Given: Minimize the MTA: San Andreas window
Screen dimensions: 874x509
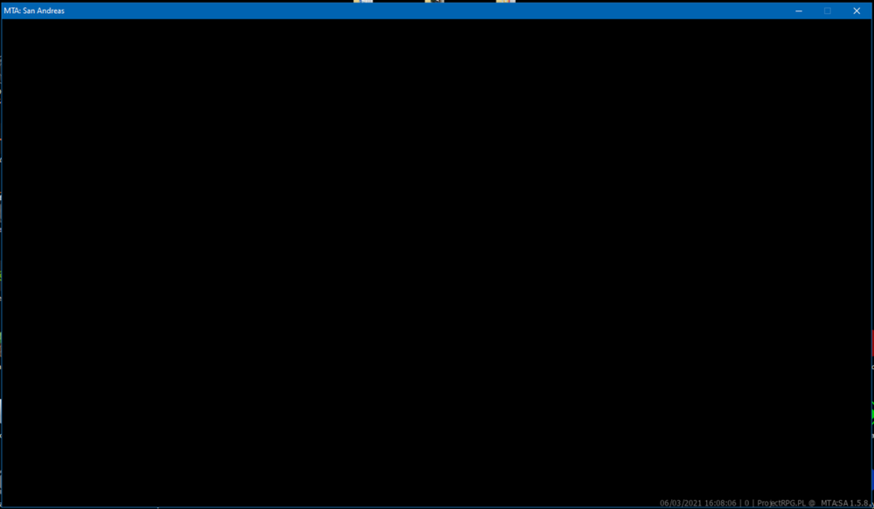Looking at the screenshot, I should (799, 10).
